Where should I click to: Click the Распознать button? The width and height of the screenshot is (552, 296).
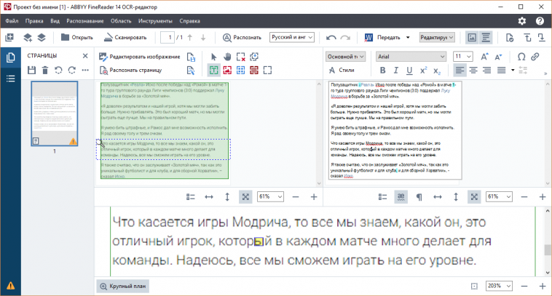pyautogui.click(x=243, y=37)
